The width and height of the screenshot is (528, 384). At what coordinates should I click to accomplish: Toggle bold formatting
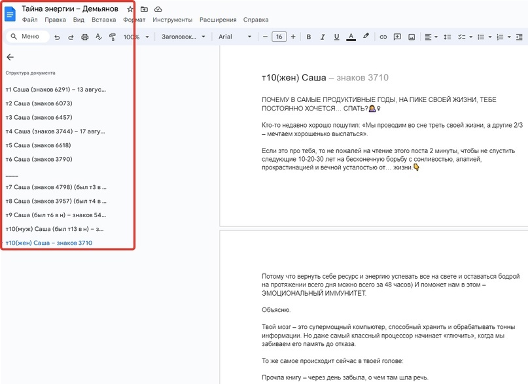(x=308, y=37)
